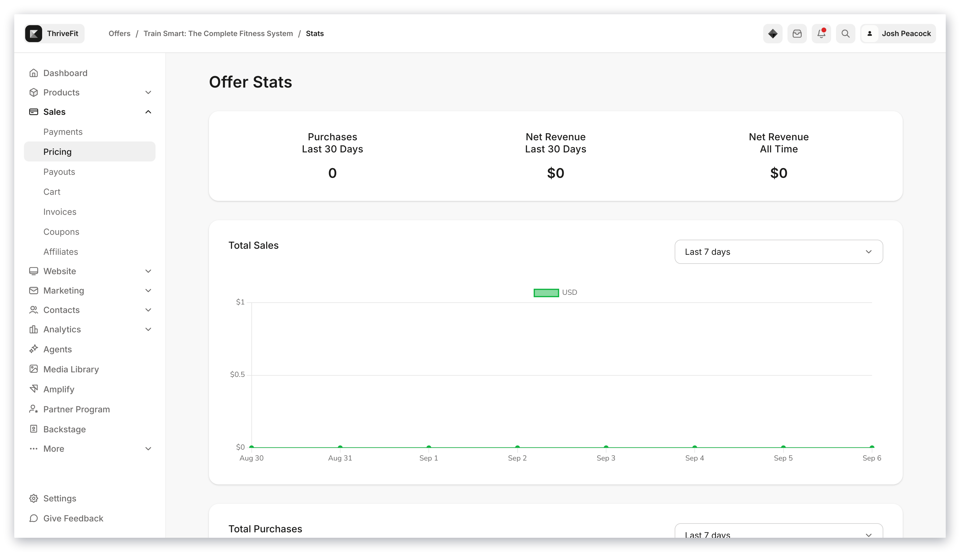Click Purchases Last 30 Days value 0
This screenshot has height=552, width=960.
click(332, 173)
